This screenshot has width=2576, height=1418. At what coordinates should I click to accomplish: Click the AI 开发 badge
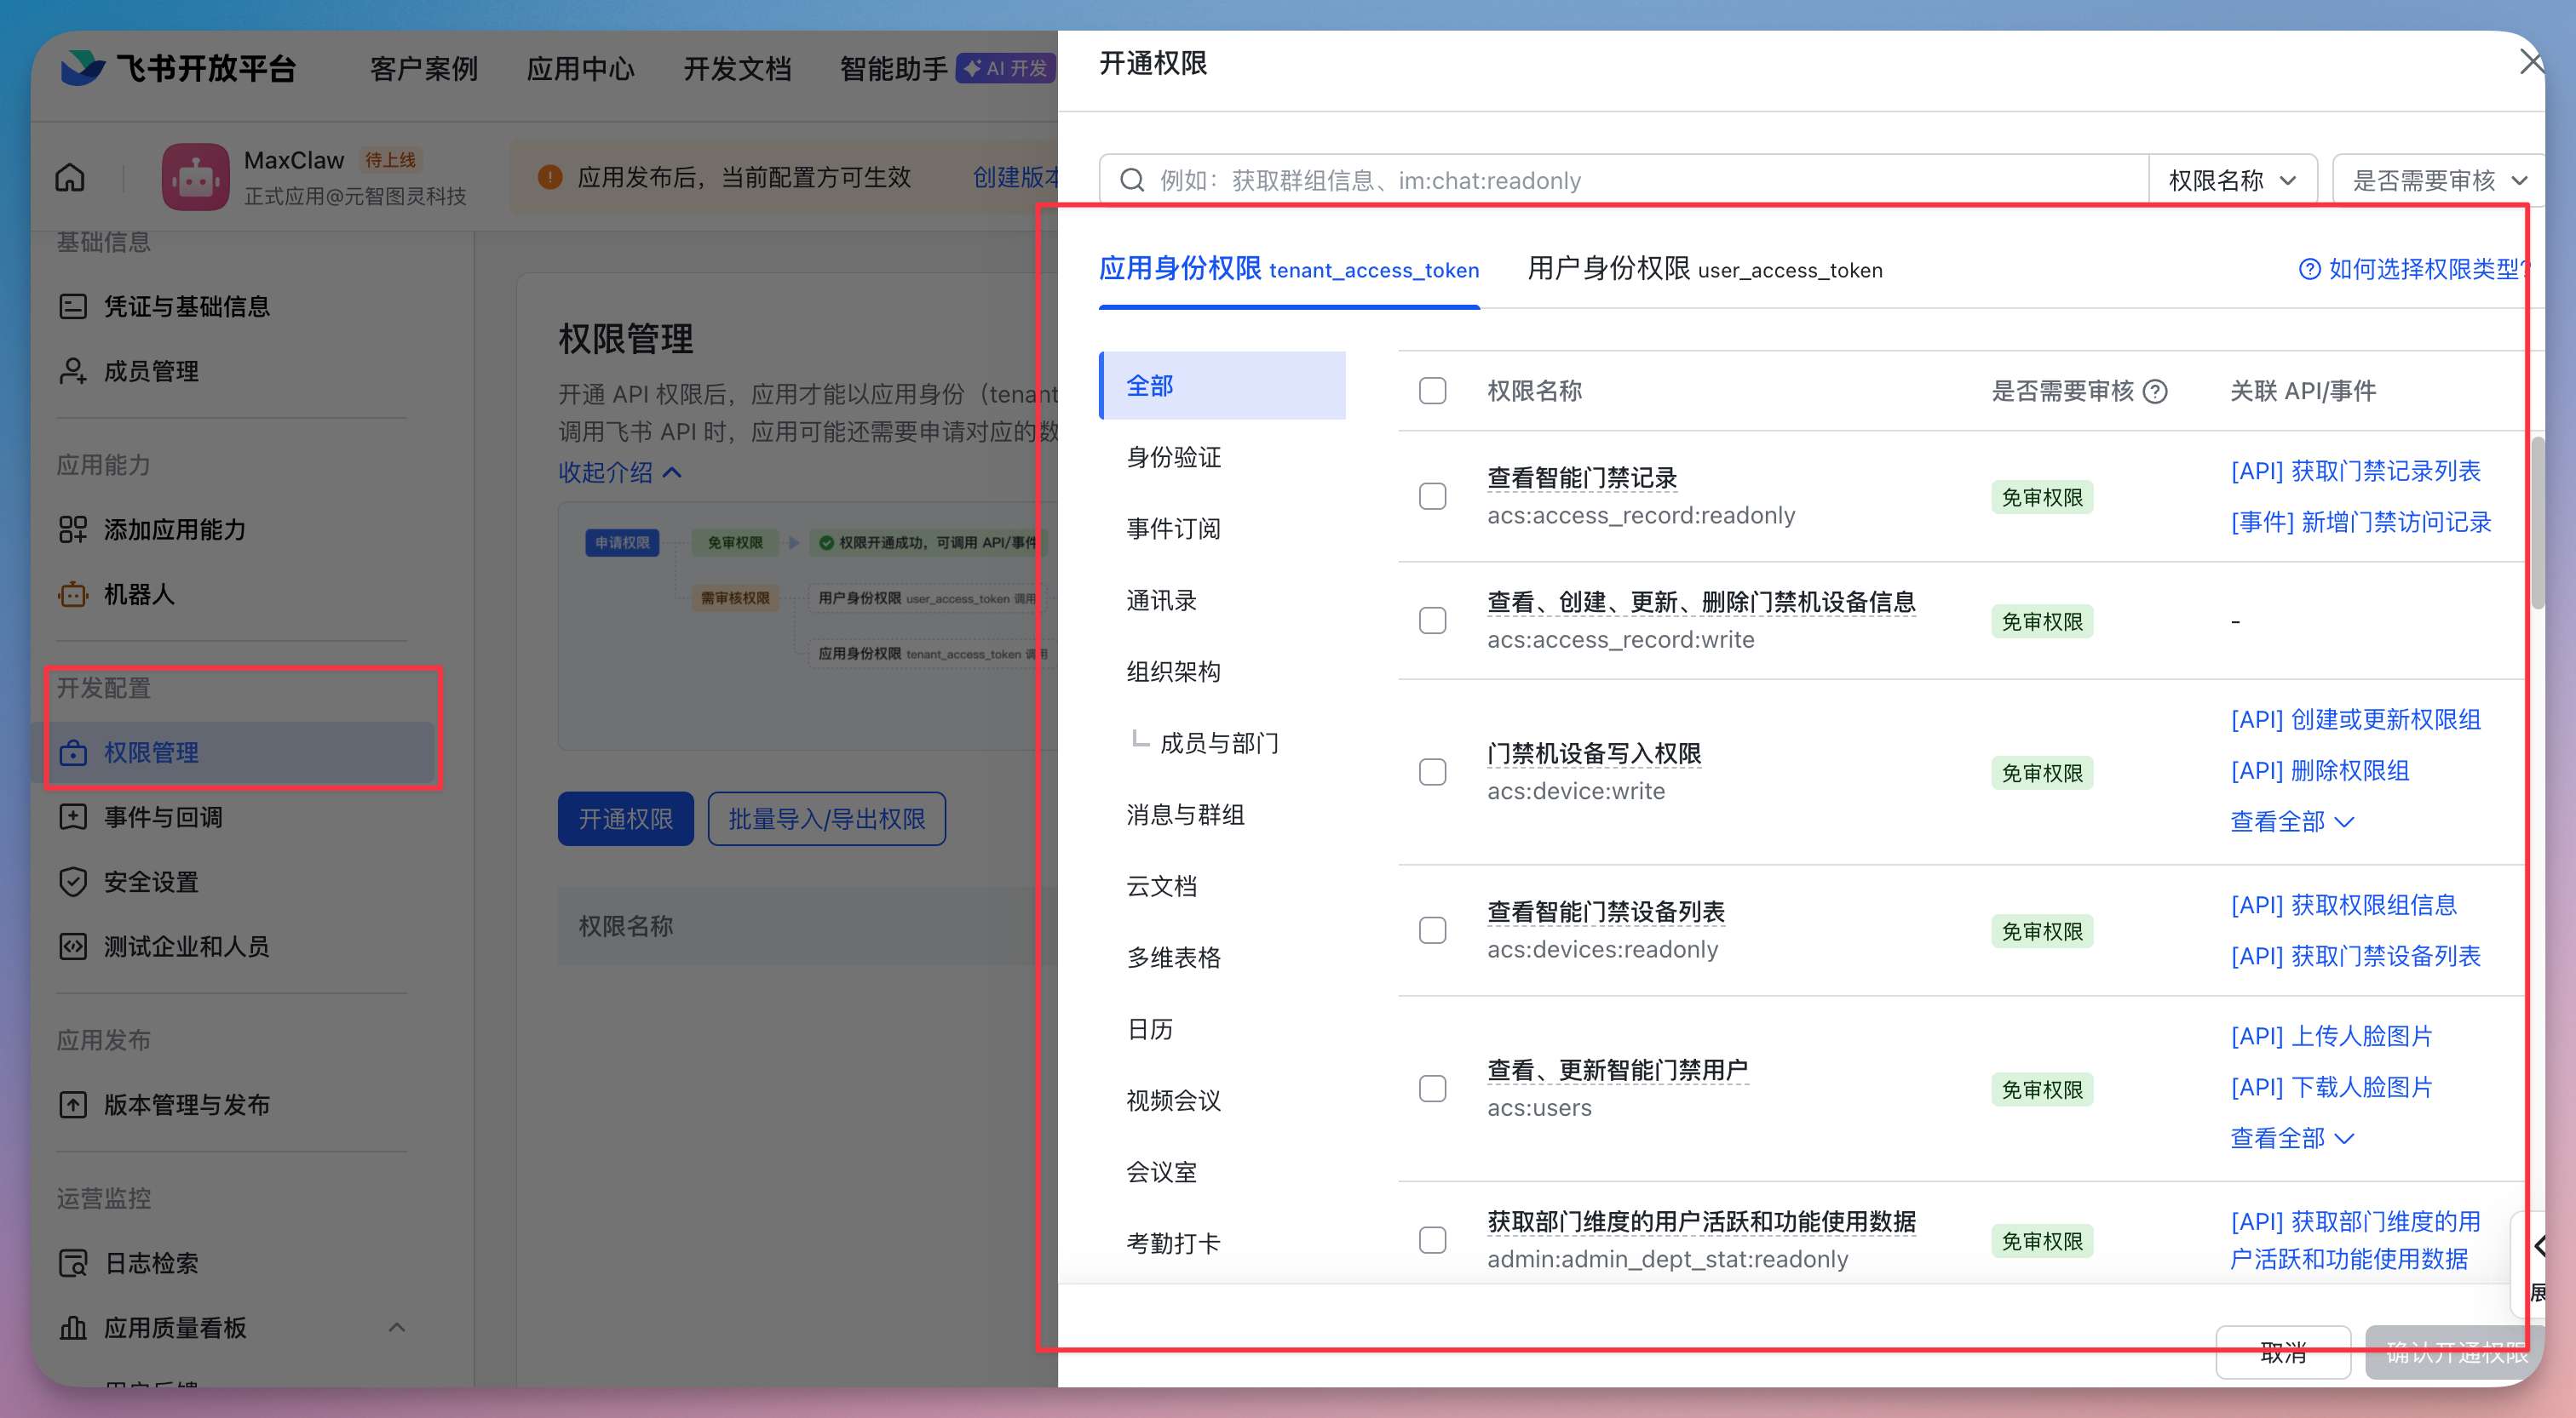[x=1006, y=68]
